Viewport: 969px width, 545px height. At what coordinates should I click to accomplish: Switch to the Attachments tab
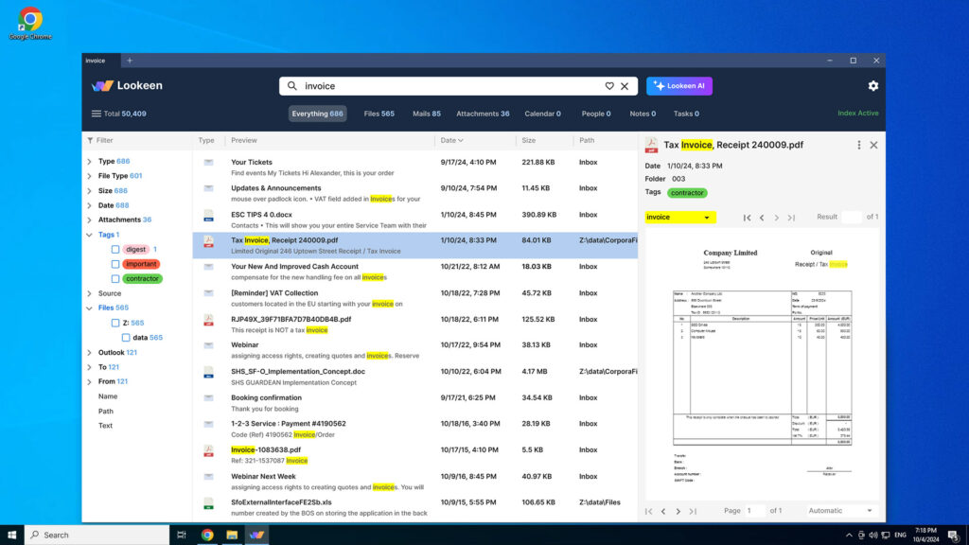point(483,114)
